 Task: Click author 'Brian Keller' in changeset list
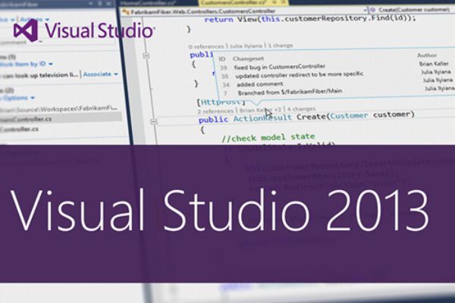click(434, 64)
